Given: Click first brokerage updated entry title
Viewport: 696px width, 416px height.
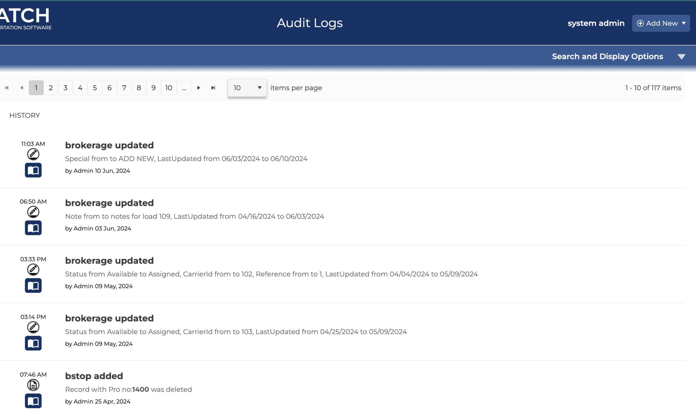Looking at the screenshot, I should click(109, 145).
